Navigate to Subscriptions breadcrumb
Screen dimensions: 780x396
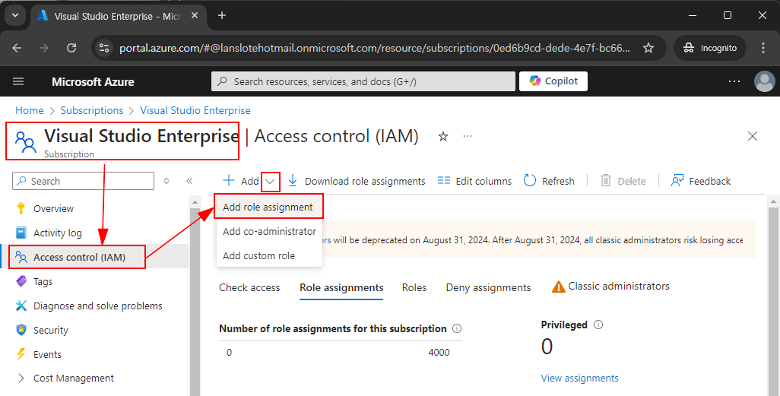pos(91,110)
